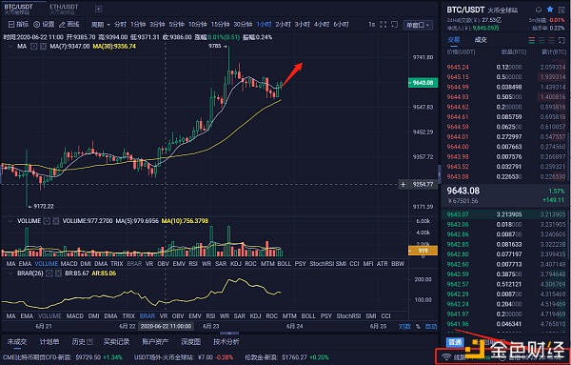
Task: Click the 1s refresh interval
Action: (371, 25)
